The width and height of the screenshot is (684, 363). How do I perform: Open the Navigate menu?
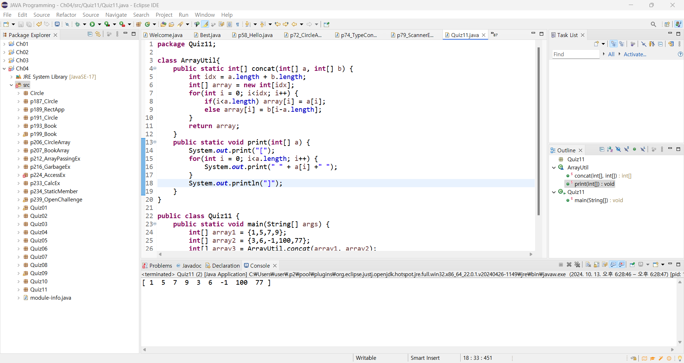coord(116,15)
